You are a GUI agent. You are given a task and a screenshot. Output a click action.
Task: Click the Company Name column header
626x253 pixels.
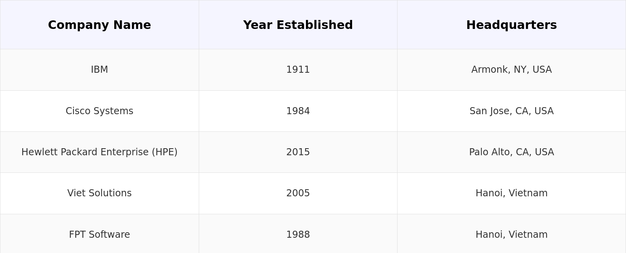(99, 25)
